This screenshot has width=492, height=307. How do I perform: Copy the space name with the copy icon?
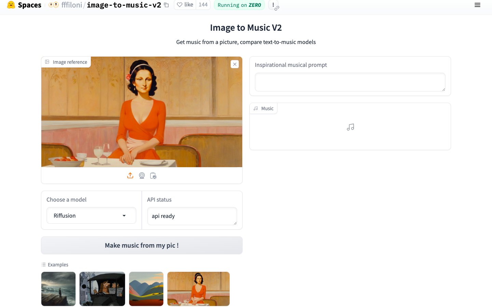click(x=166, y=5)
